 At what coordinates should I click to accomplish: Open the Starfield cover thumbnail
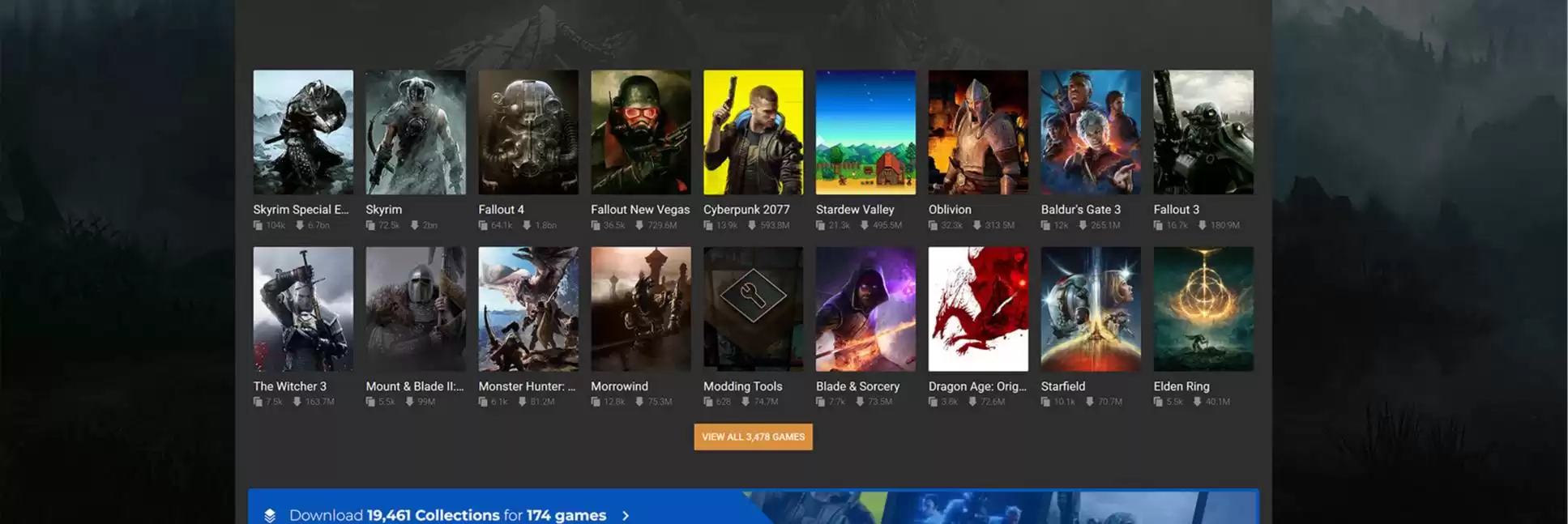1091,309
